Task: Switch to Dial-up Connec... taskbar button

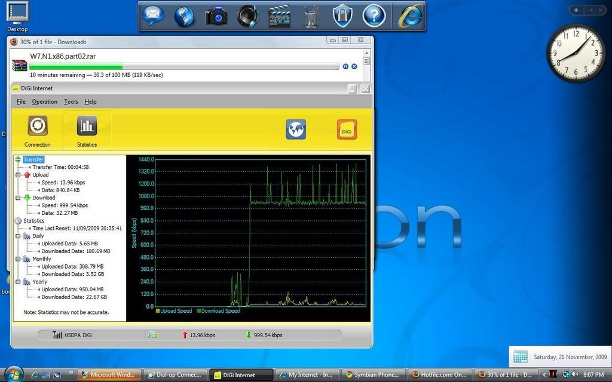Action: 175,375
